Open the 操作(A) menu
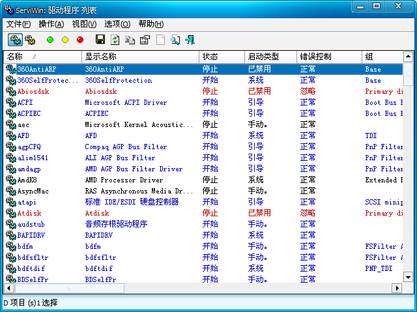The height and width of the screenshot is (312, 417). (51, 24)
